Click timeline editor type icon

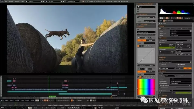[x=2, y=108]
